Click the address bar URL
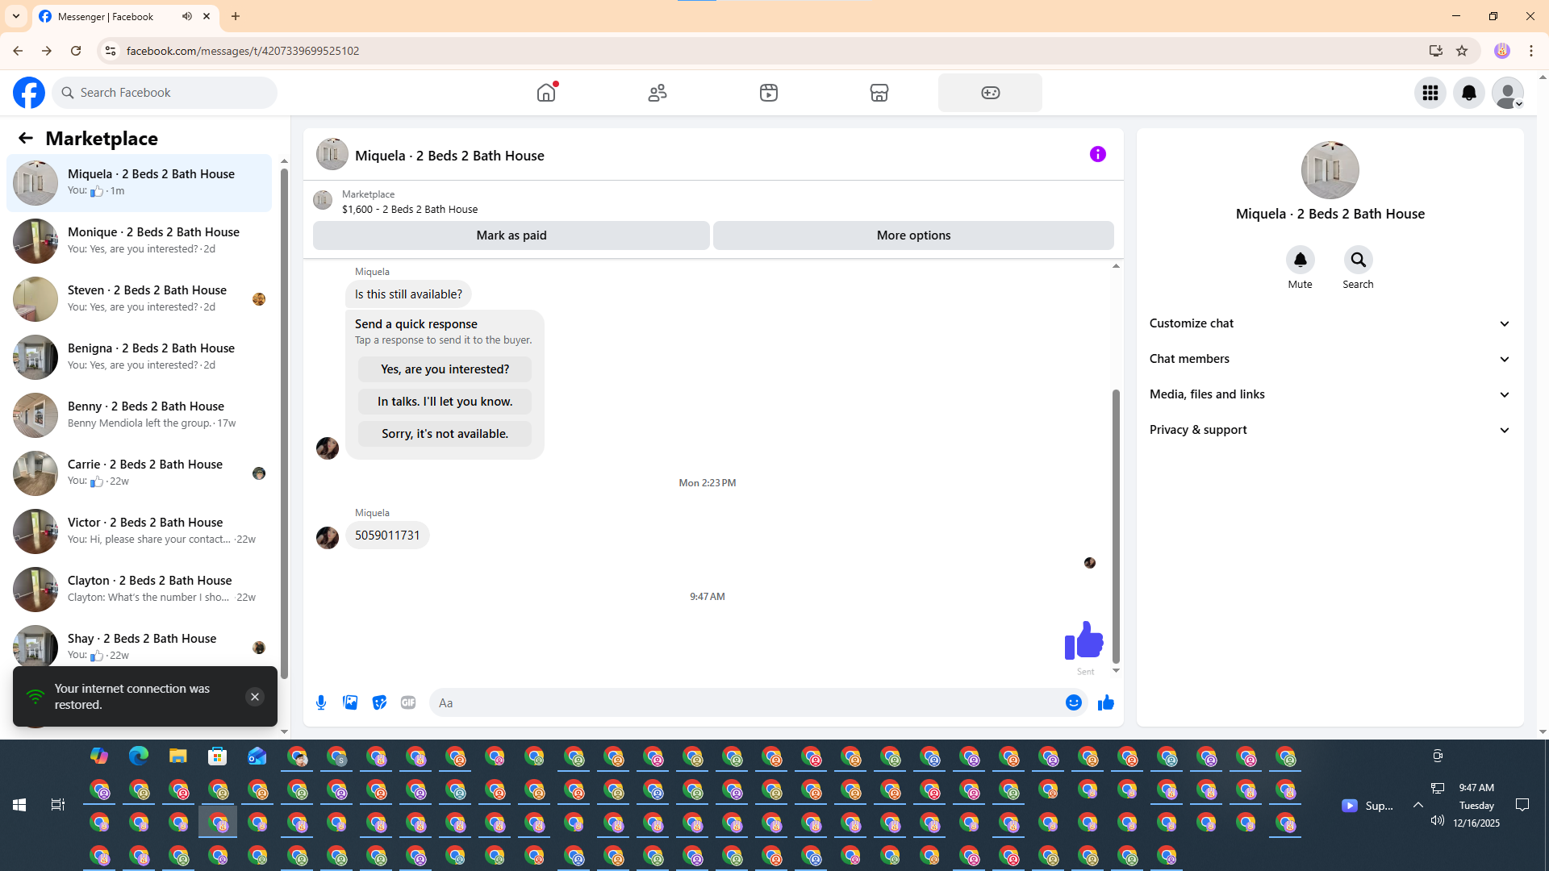The height and width of the screenshot is (871, 1549). tap(243, 51)
